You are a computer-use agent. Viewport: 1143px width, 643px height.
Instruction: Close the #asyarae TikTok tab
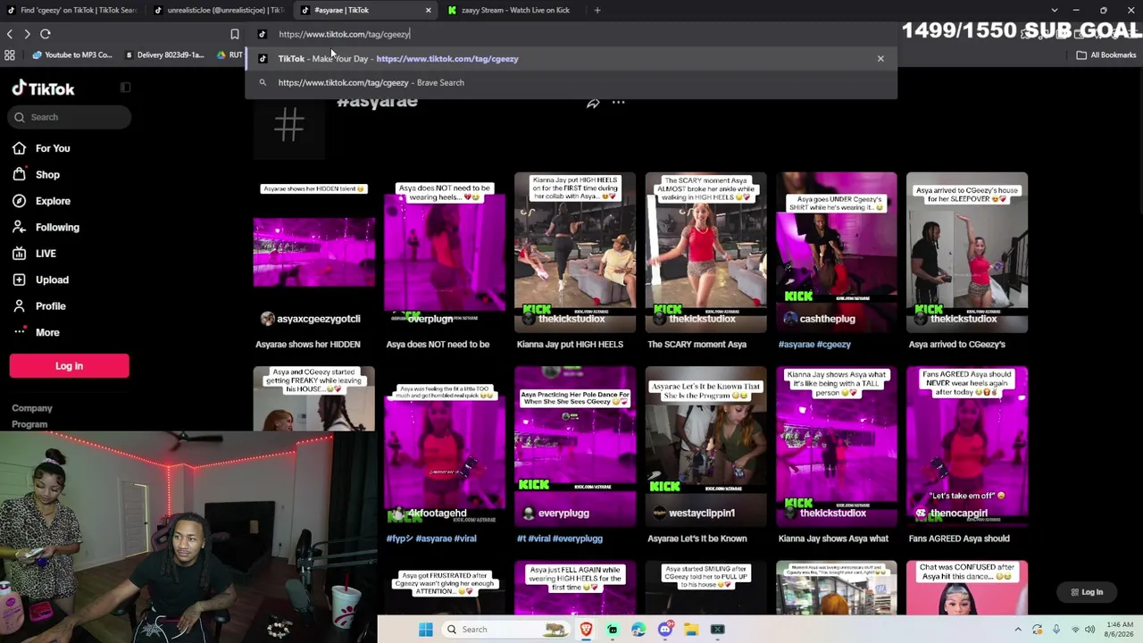pos(428,11)
